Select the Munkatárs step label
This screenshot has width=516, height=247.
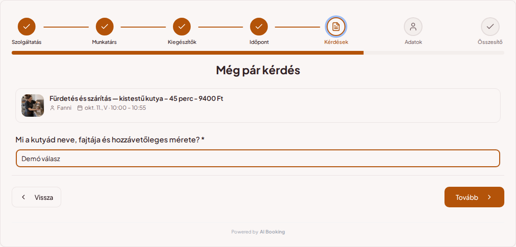104,42
